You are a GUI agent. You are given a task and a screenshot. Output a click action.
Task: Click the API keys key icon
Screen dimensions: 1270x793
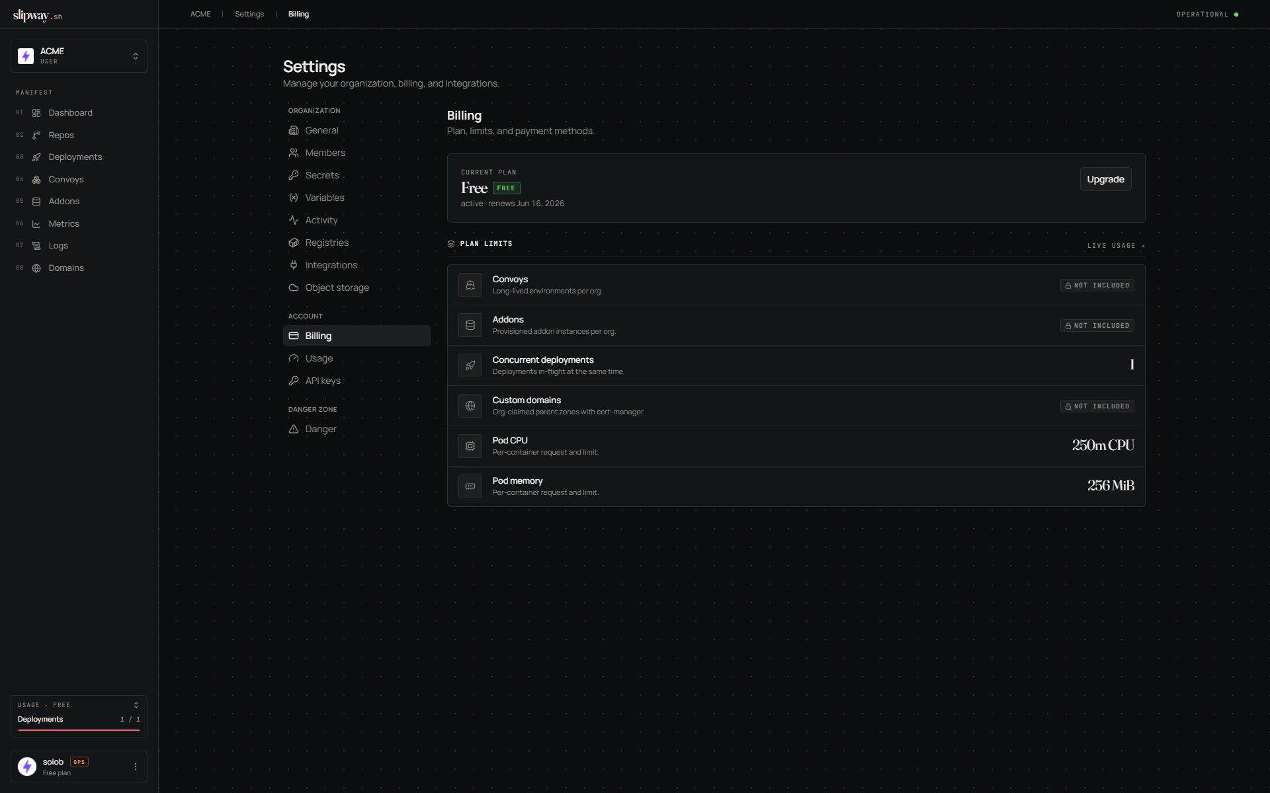point(294,381)
